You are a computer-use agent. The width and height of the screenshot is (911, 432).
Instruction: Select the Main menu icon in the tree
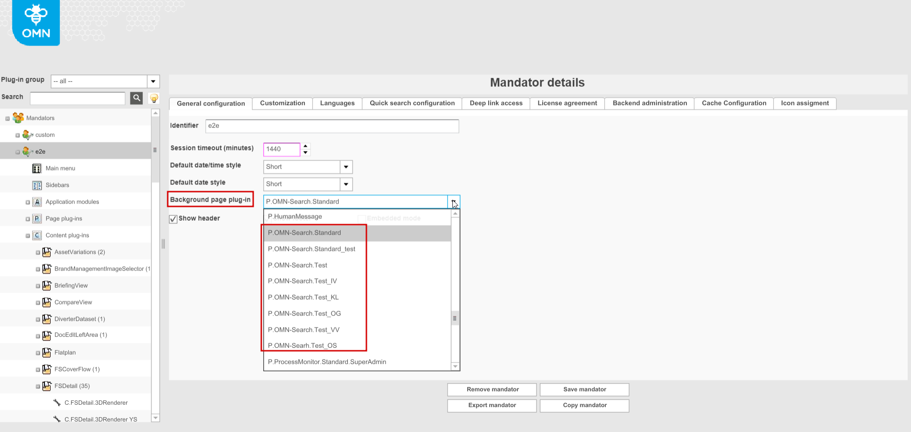pyautogui.click(x=37, y=168)
